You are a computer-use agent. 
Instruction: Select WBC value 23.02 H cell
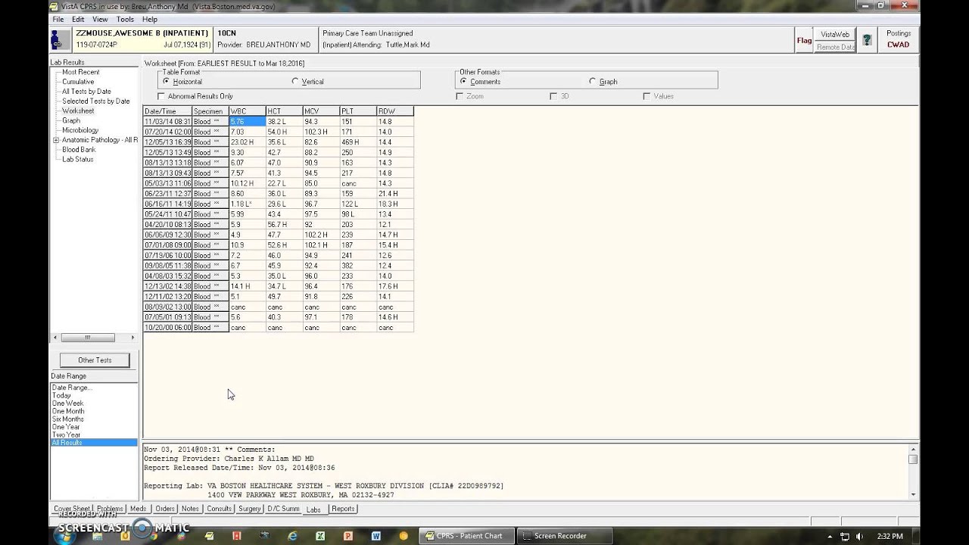click(x=247, y=142)
